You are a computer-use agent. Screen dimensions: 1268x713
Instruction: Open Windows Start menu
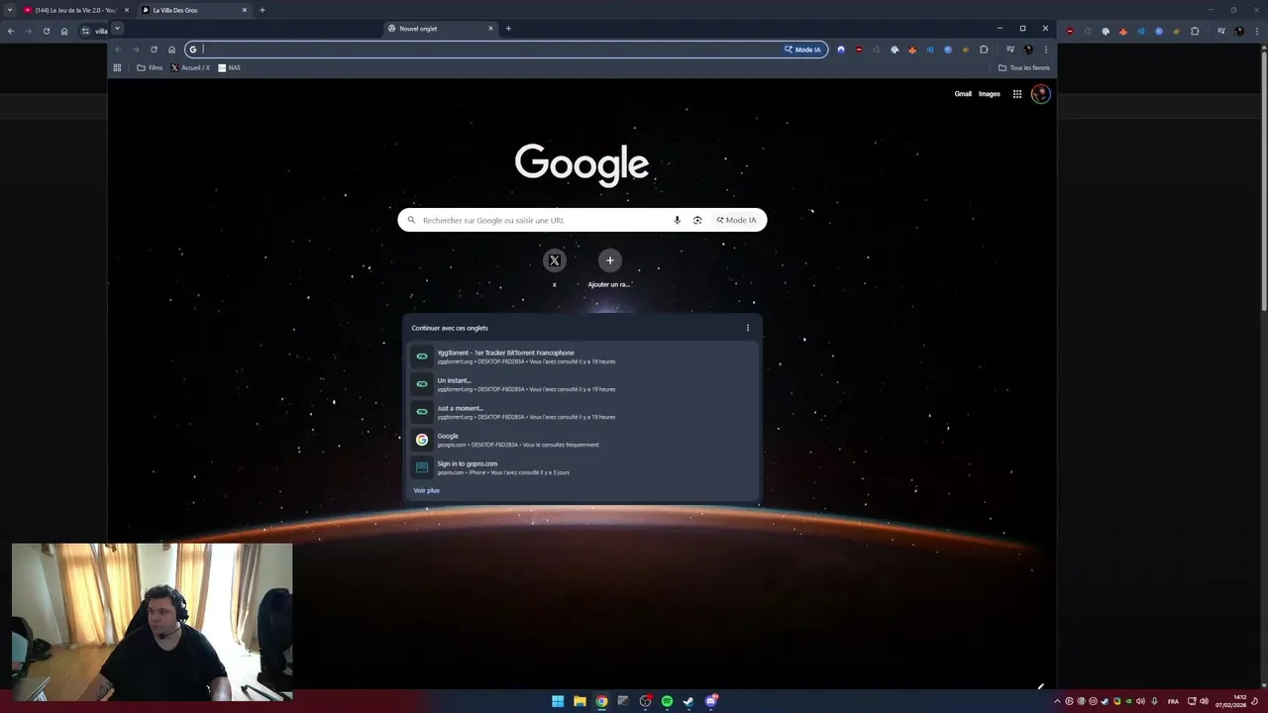pyautogui.click(x=558, y=701)
